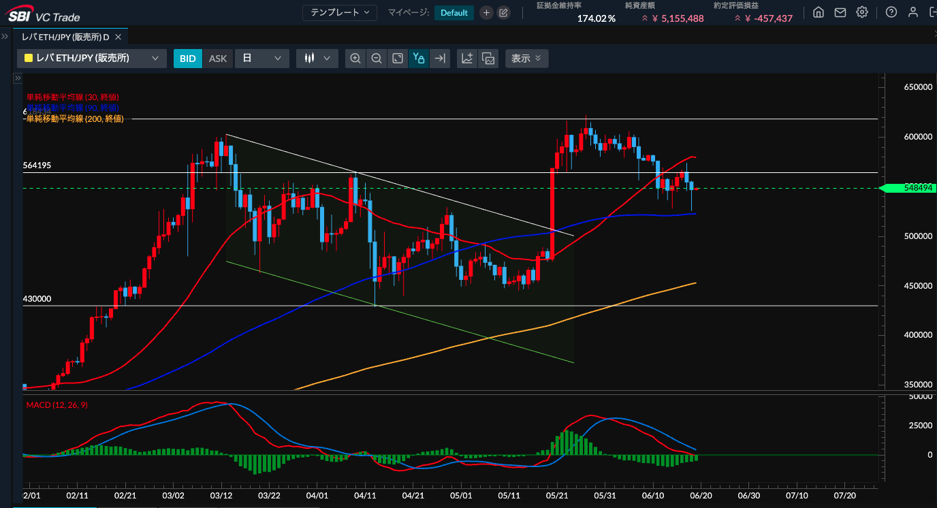Click the logout icon

click(932, 12)
